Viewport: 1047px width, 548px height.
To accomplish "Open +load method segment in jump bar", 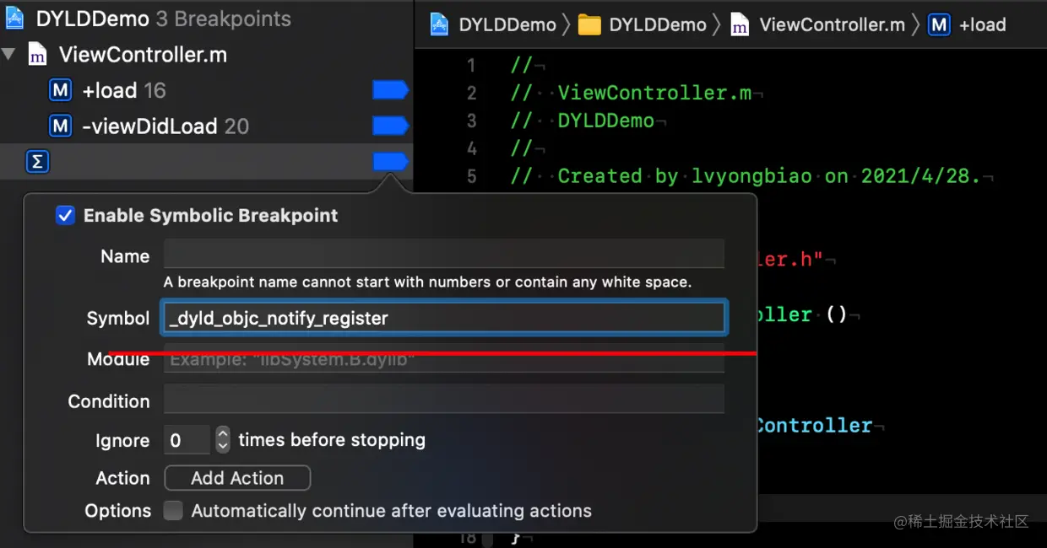I will point(982,24).
